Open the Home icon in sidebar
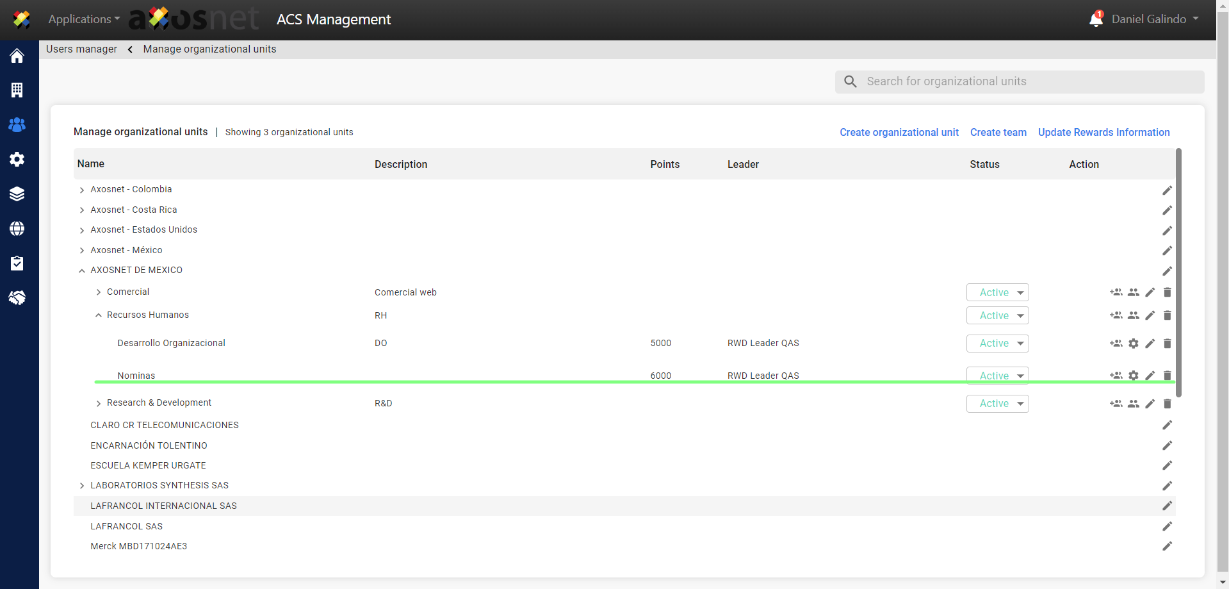Viewport: 1229px width, 589px height. click(x=17, y=56)
